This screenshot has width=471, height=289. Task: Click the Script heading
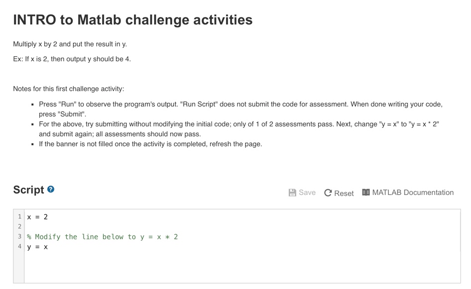[x=29, y=190]
